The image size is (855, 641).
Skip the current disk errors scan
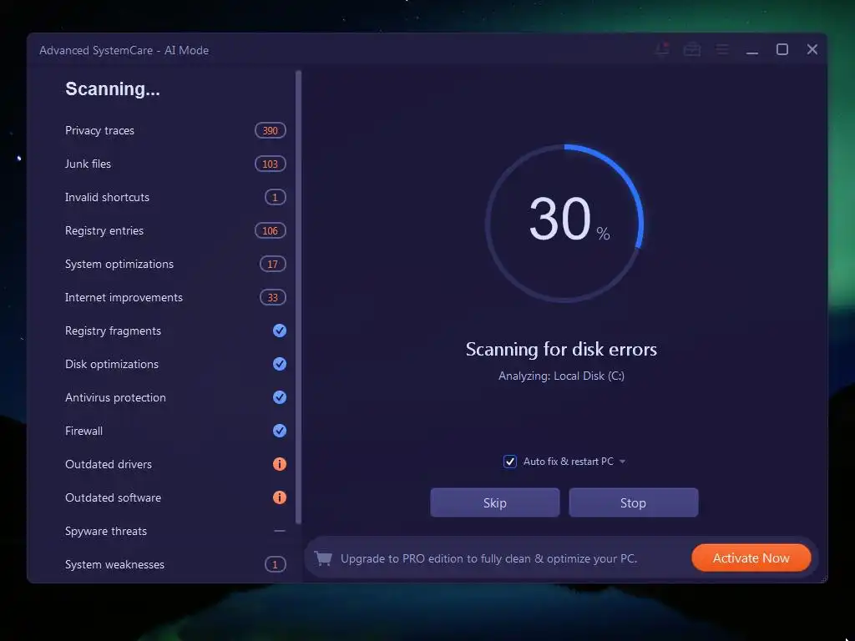pyautogui.click(x=495, y=502)
